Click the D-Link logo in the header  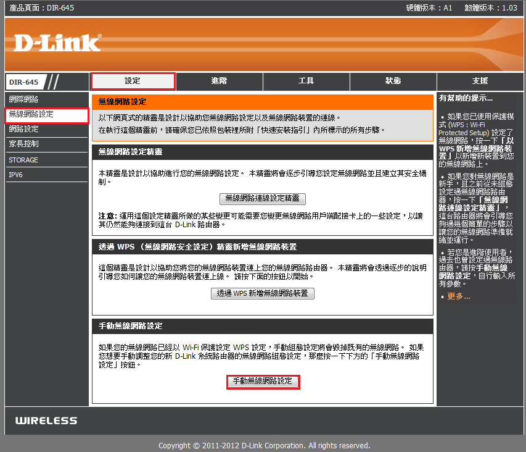57,43
